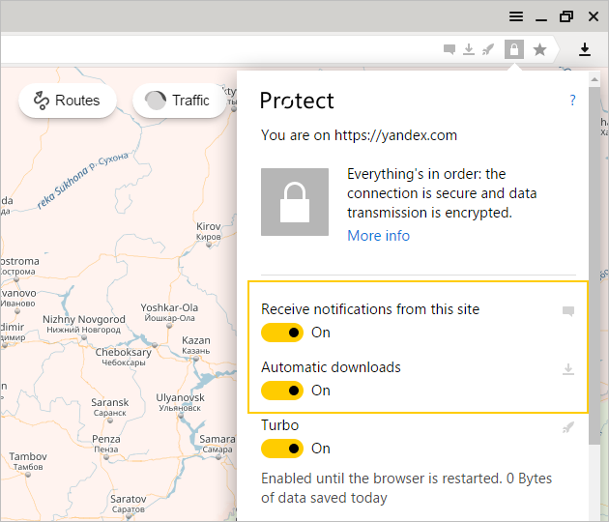
Task: Bookmark the page with the star icon
Action: [539, 49]
